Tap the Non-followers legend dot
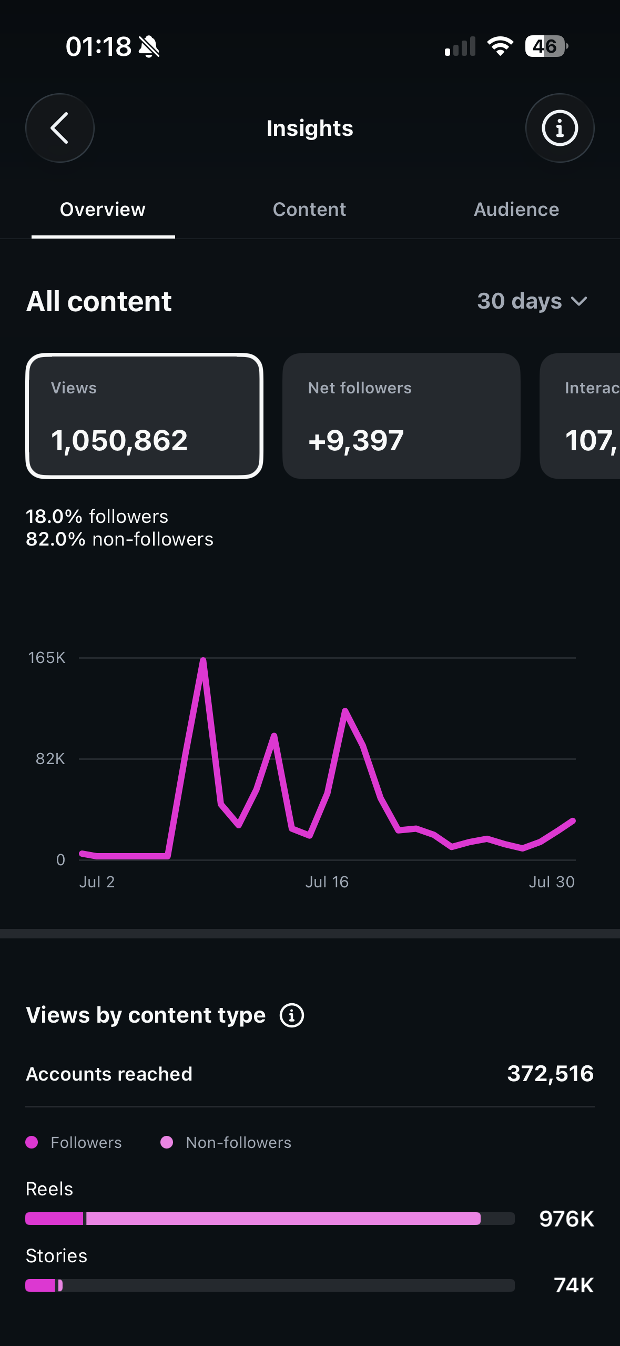The height and width of the screenshot is (1346, 620). click(167, 1142)
